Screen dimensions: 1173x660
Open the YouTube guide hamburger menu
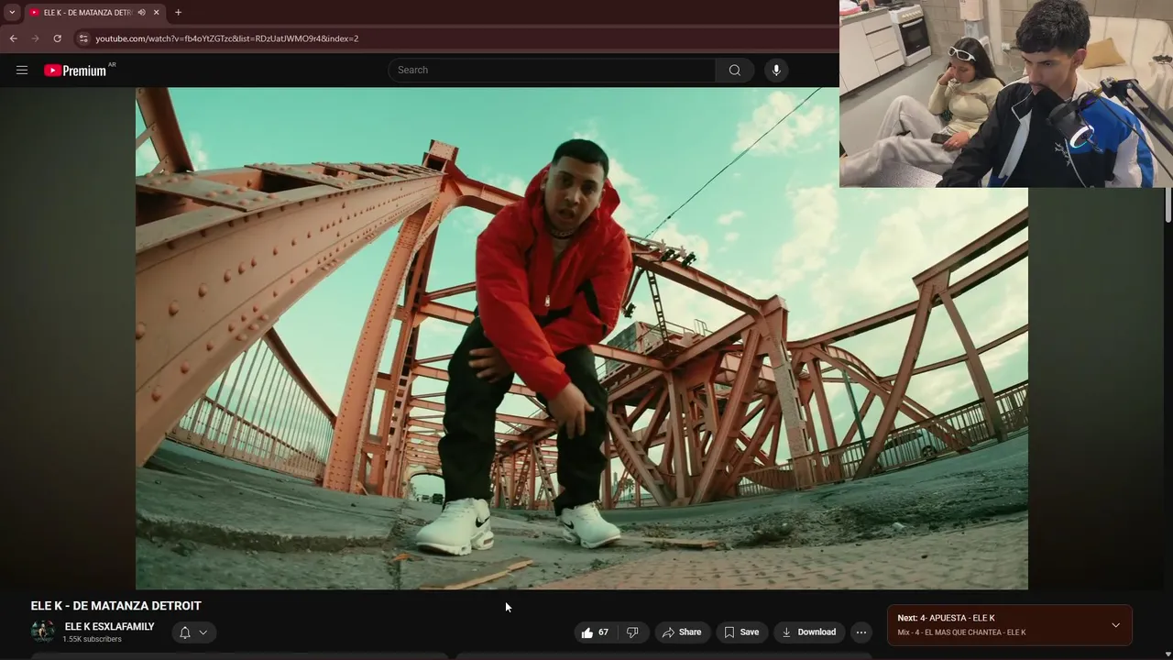(22, 70)
